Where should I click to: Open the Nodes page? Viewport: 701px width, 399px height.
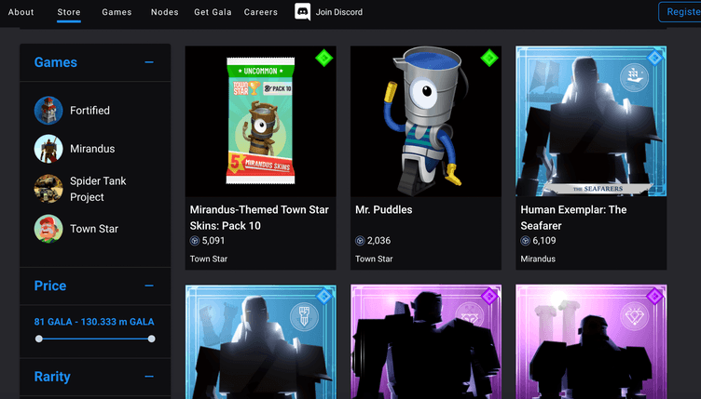point(164,12)
